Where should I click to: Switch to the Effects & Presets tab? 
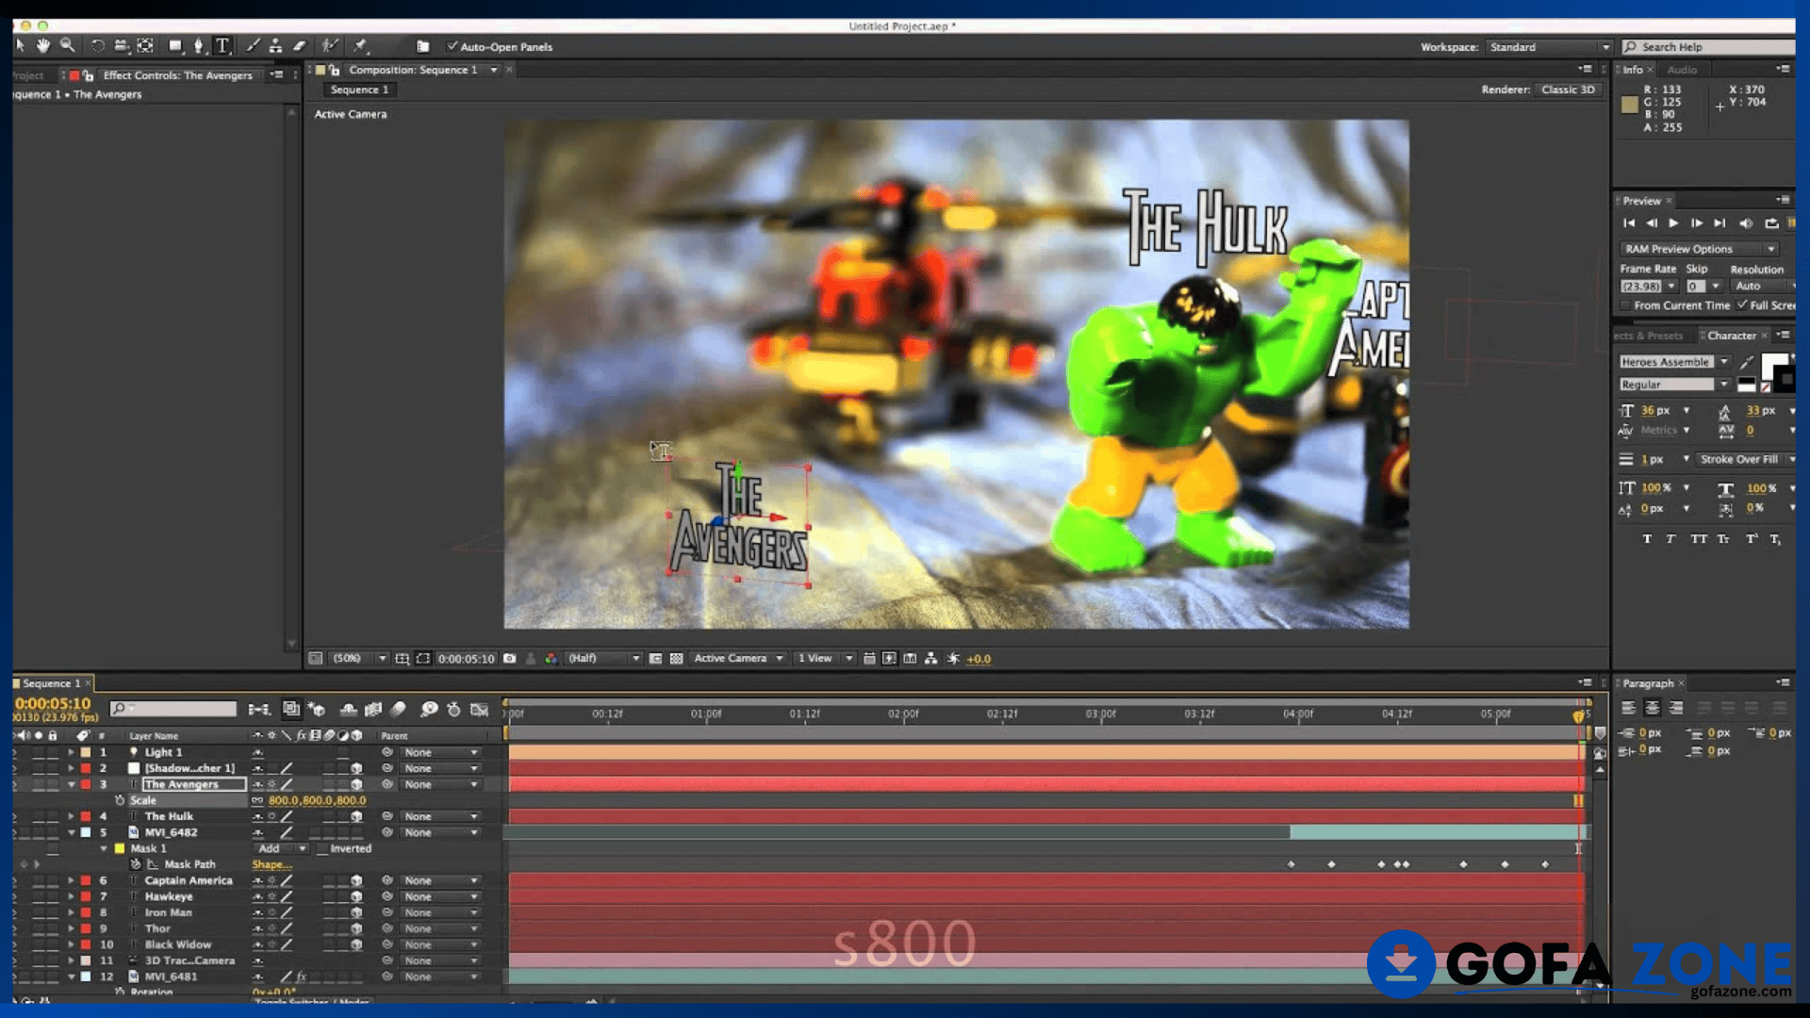click(x=1648, y=336)
